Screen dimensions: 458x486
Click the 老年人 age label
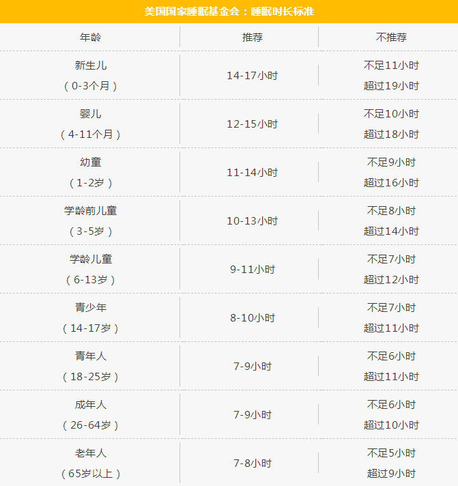[90, 453]
